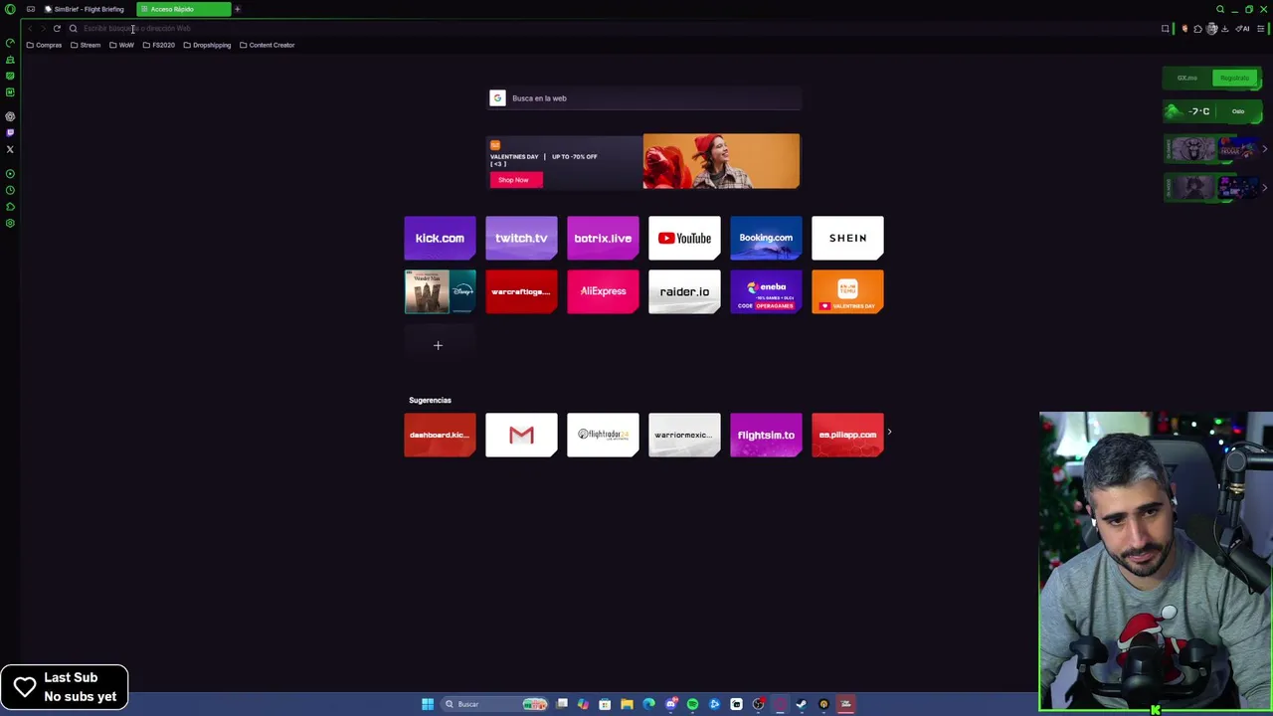Open the WoW bookmarks folder
Screen dimensions: 1273x716
pyautogui.click(x=121, y=45)
